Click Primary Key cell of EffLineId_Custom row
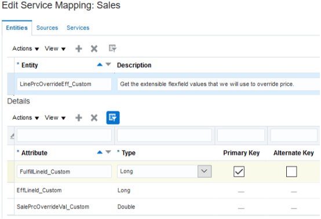 (241, 191)
